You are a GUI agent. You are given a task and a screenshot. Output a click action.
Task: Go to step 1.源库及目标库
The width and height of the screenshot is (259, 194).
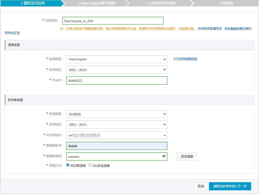click(x=33, y=3)
